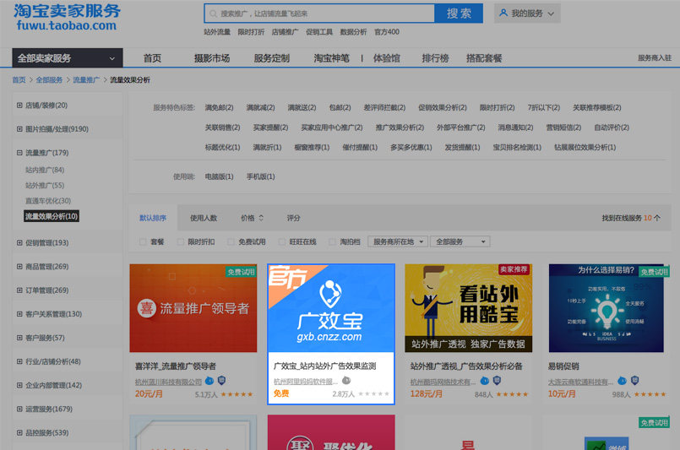Screen dimensions: 680x450
Task: Click the Taobao seller service logo
Action: pyautogui.click(x=67, y=18)
